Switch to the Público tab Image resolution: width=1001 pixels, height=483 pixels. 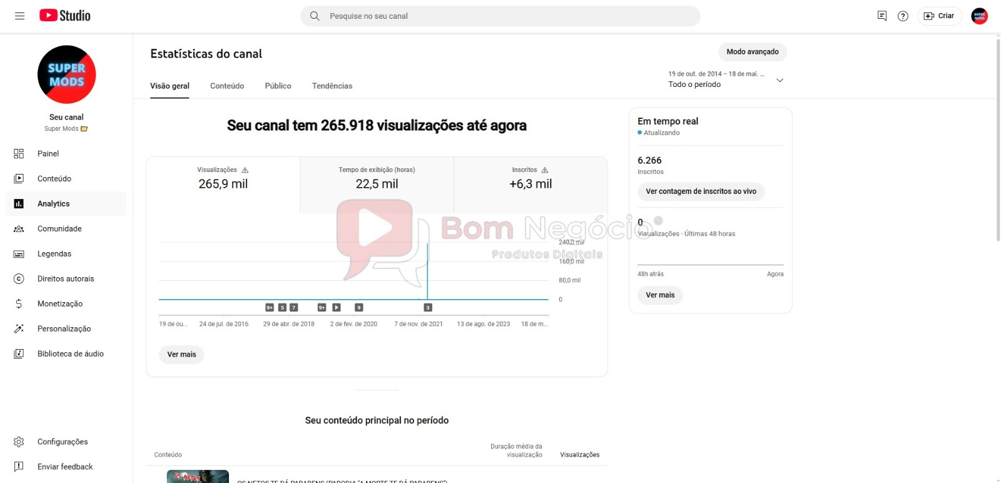278,86
